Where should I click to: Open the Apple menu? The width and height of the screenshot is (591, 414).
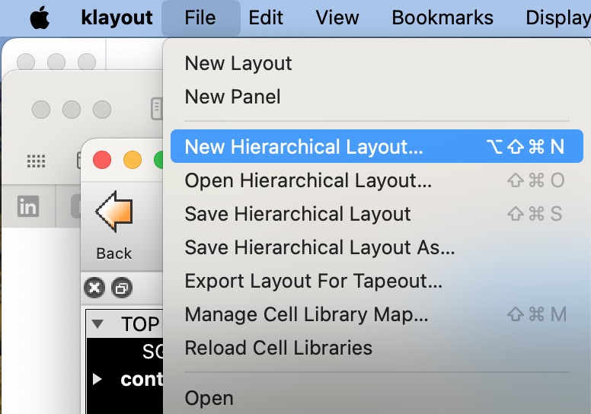pyautogui.click(x=40, y=18)
